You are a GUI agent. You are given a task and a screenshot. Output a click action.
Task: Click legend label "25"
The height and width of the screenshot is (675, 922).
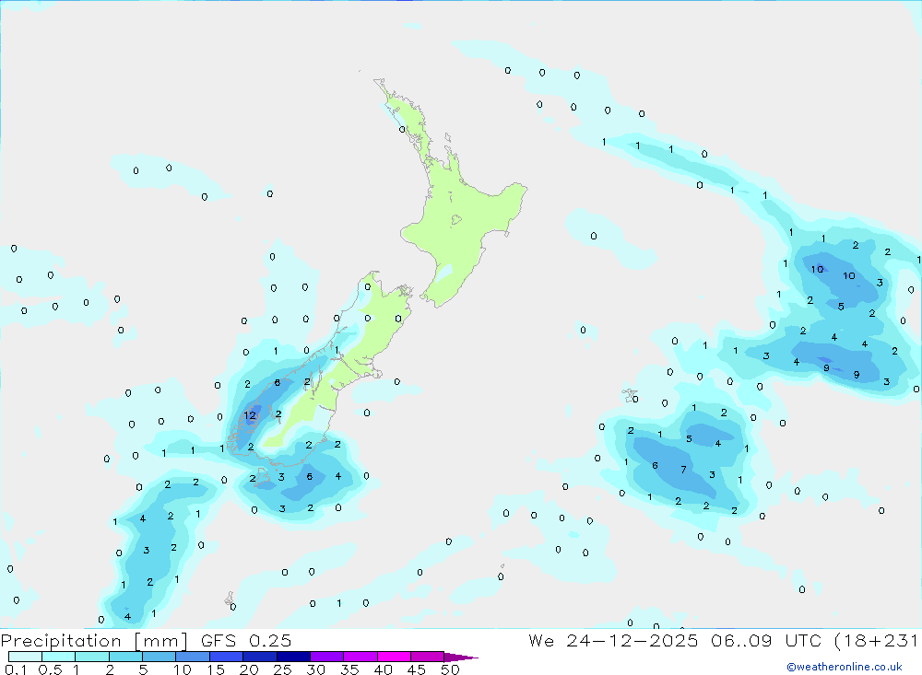point(283,669)
